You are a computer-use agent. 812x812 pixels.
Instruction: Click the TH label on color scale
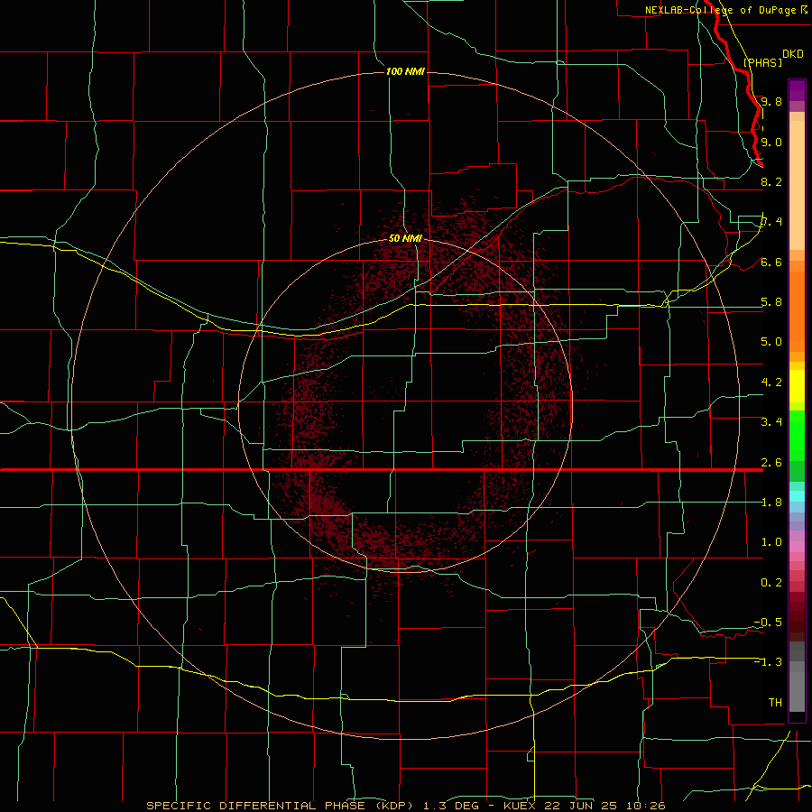(775, 703)
